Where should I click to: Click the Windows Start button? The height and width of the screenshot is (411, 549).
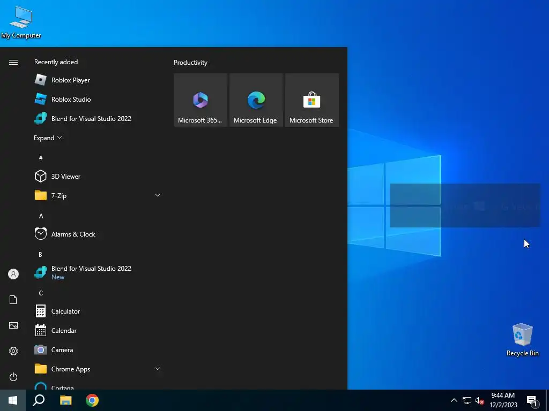[13, 400]
